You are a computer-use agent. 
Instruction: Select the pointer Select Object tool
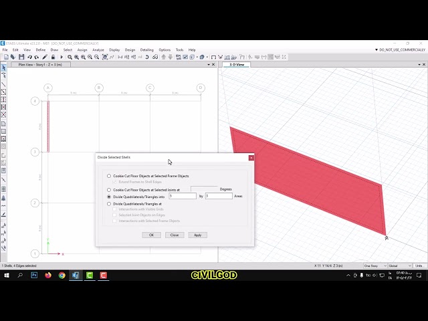(3, 68)
